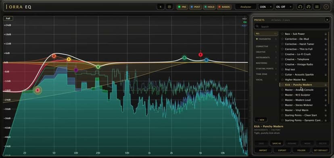The width and height of the screenshot is (334, 158).
Task: Select the blue EQ band node near 6k
Action: 206,60
